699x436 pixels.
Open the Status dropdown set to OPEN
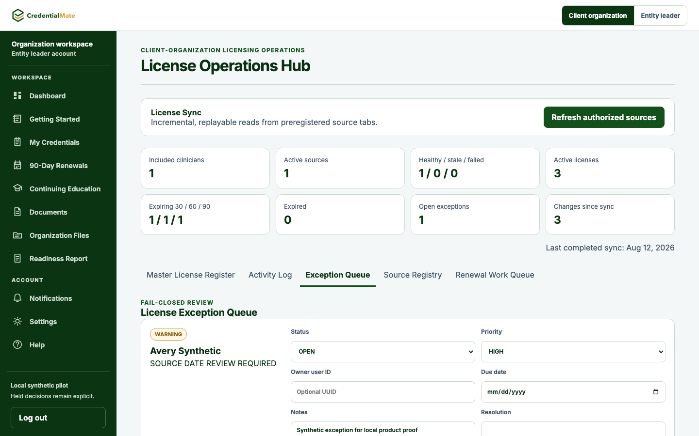[x=383, y=352]
